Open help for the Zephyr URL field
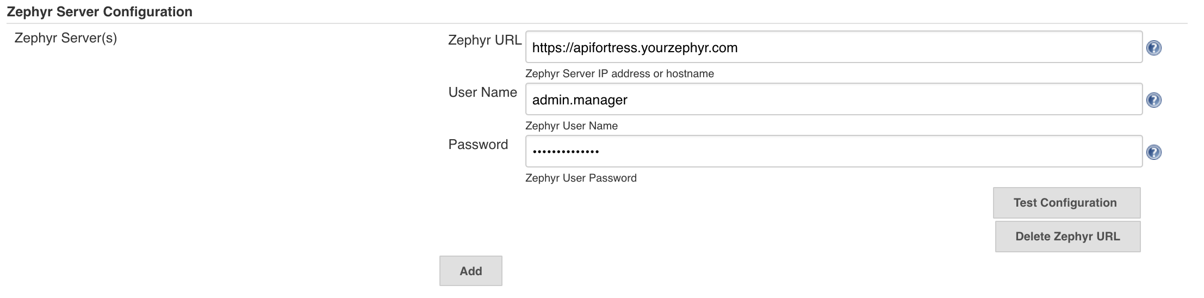This screenshot has height=298, width=1204. 1153,48
